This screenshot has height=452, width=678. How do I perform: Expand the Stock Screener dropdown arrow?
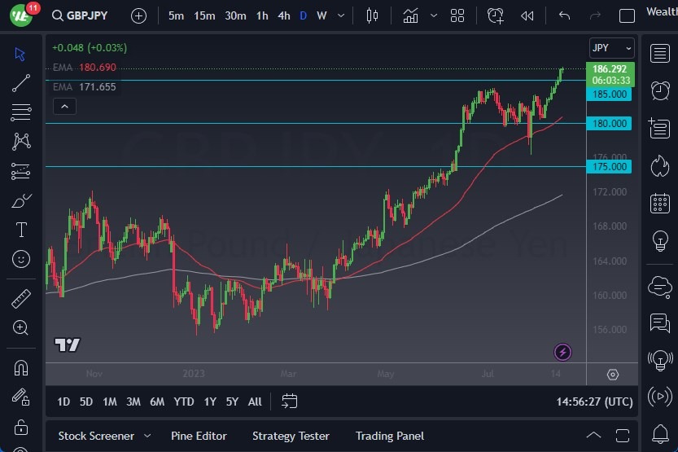tap(147, 436)
